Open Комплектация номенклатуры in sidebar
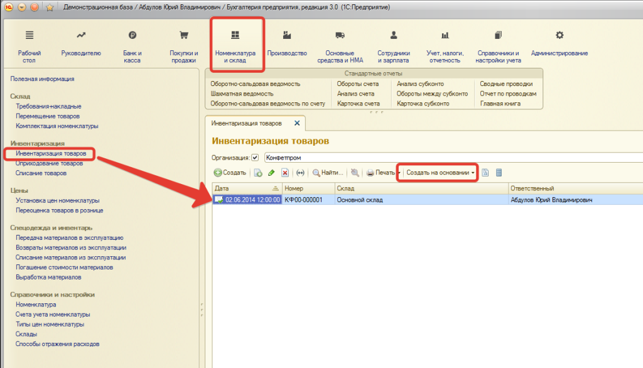 point(57,126)
